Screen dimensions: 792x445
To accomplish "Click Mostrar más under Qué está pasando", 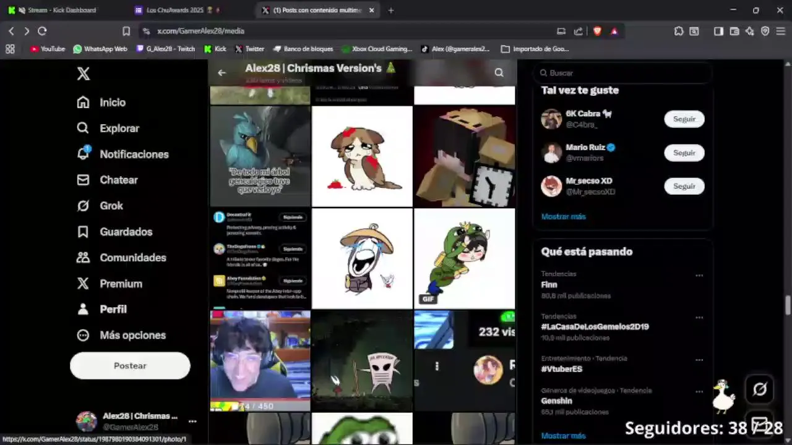I will coord(563,436).
